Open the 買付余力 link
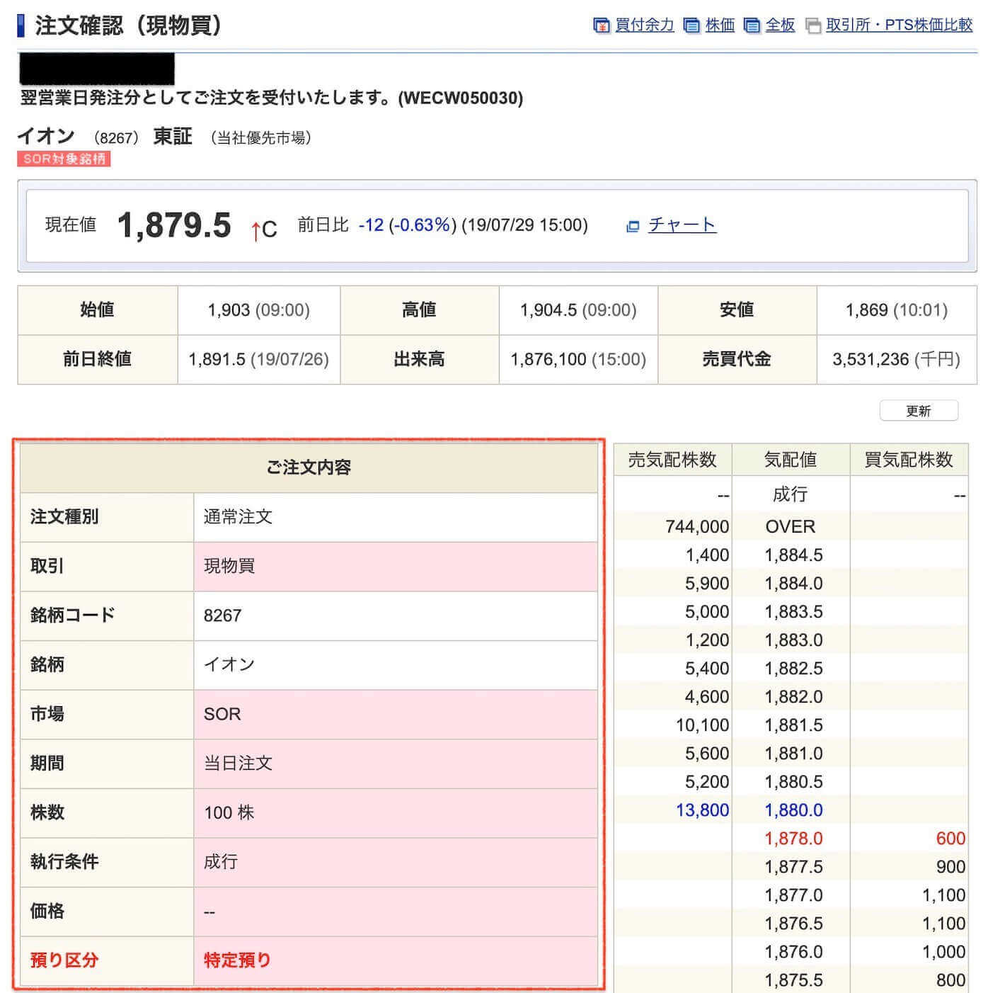Screen dimensions: 988x993 pos(644,25)
